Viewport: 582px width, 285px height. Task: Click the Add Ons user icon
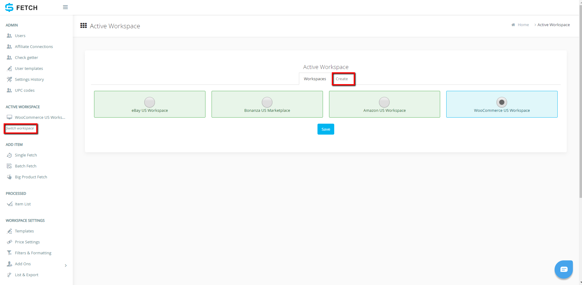click(x=9, y=264)
